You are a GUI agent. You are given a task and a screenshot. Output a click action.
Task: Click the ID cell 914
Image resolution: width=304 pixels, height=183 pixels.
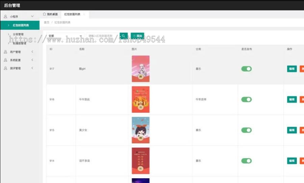tap(52, 161)
